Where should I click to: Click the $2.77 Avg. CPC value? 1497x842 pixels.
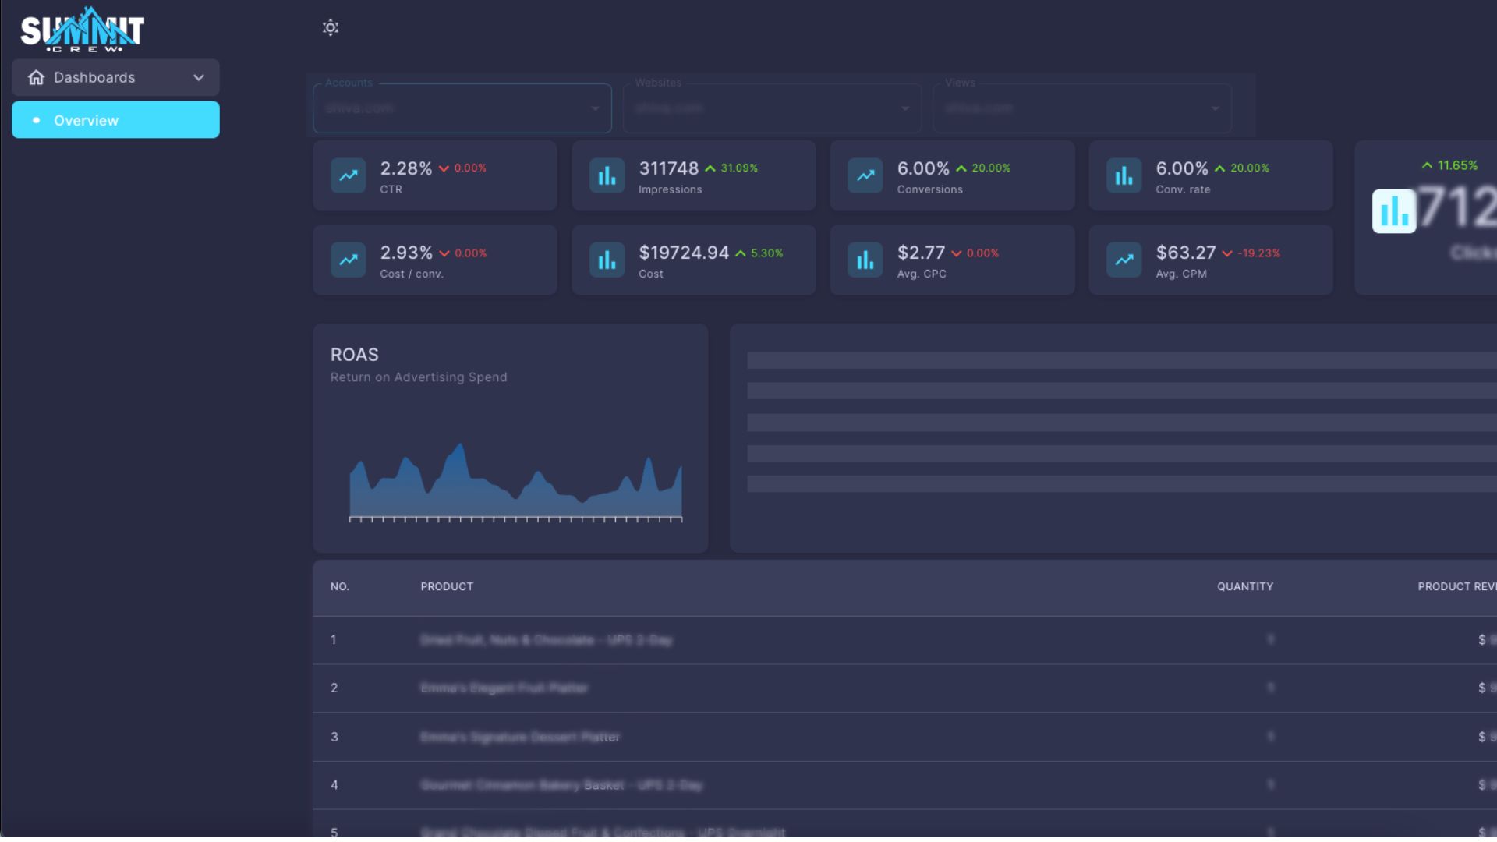click(921, 253)
